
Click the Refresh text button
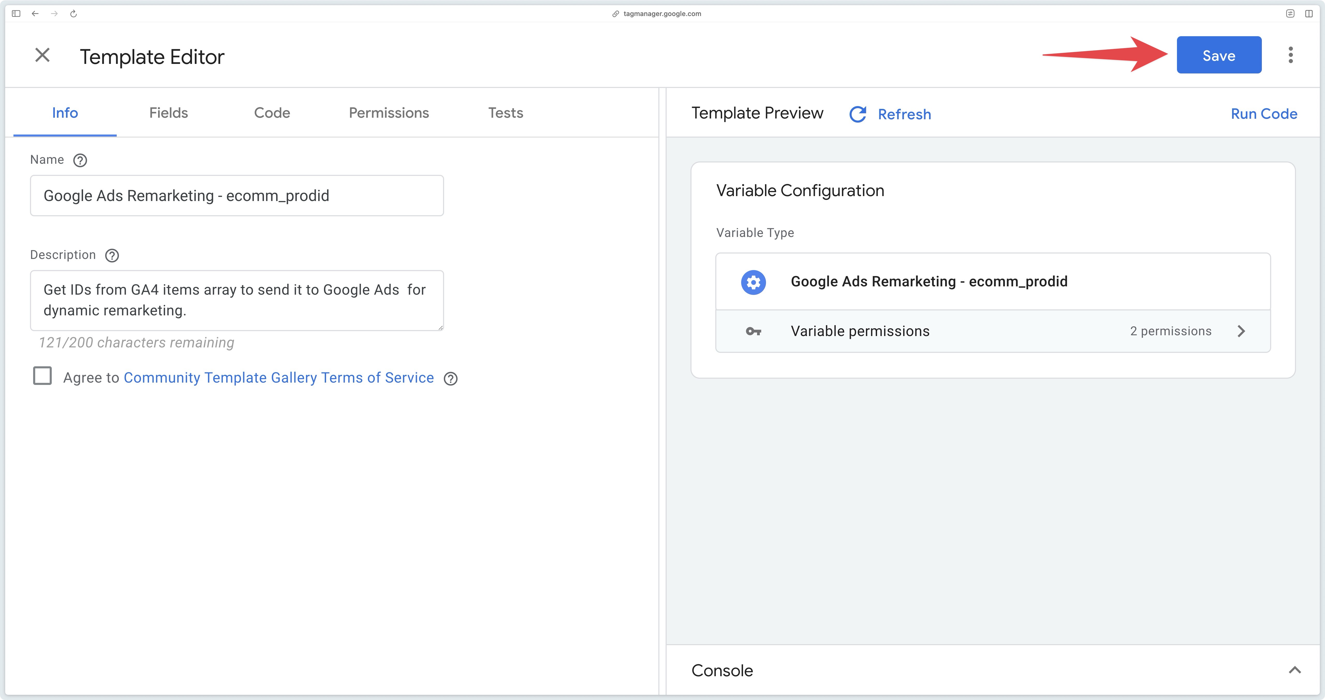point(904,114)
